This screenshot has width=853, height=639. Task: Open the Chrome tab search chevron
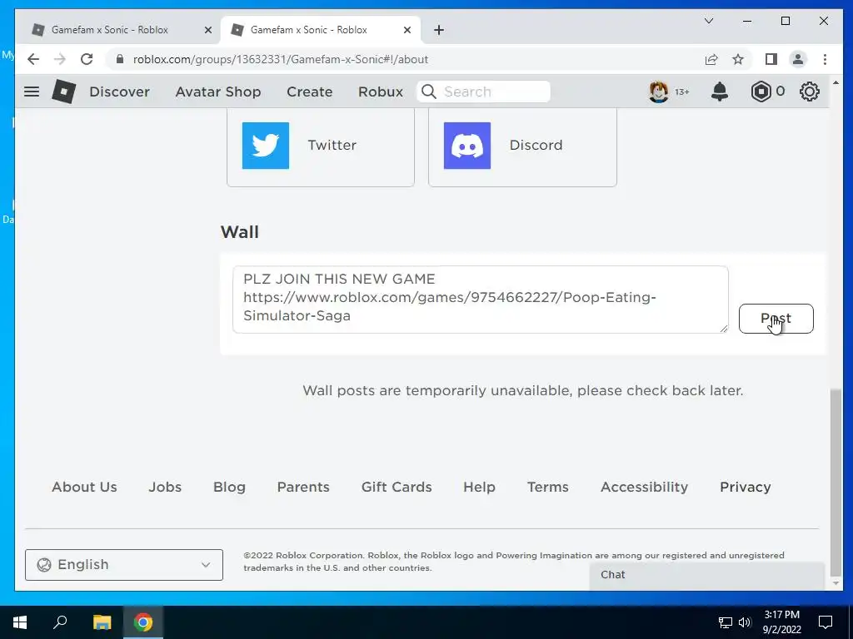coord(708,21)
